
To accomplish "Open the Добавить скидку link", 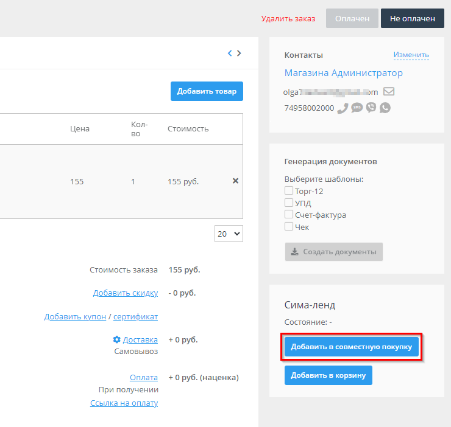I will point(126,293).
